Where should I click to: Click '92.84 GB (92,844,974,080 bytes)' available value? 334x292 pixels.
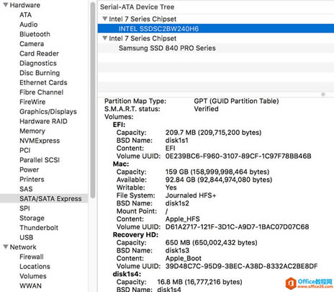tap(219, 180)
